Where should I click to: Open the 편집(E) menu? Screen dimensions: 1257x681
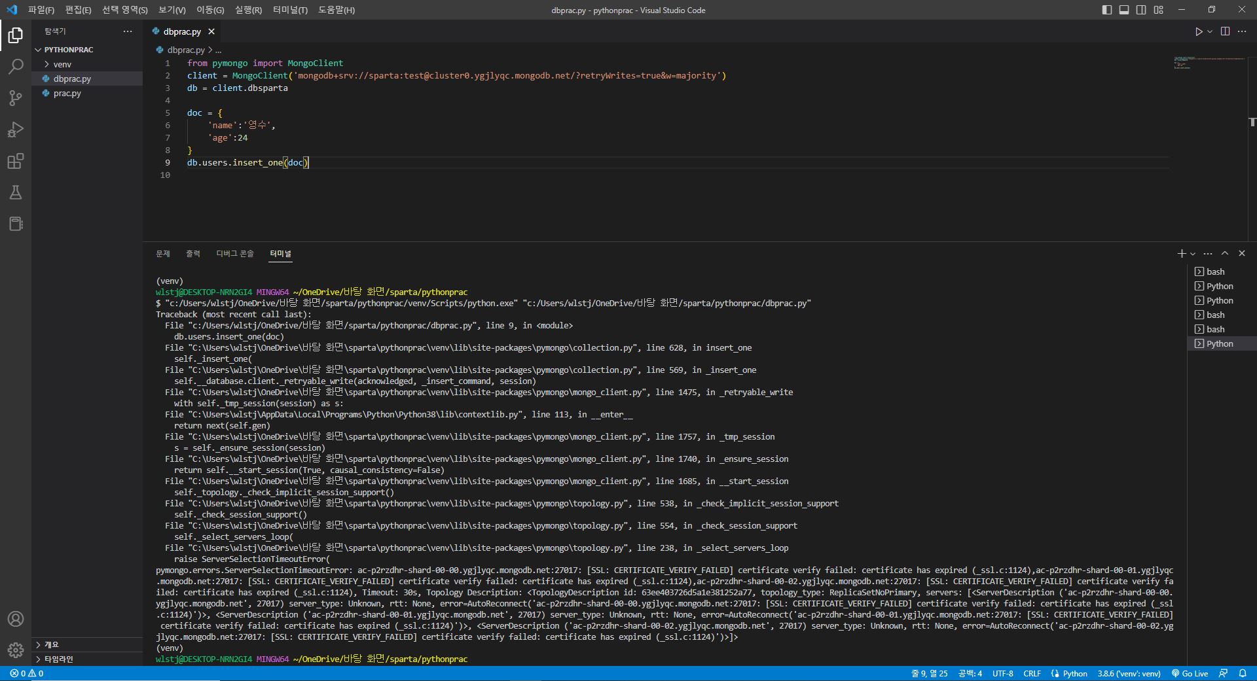pos(79,10)
